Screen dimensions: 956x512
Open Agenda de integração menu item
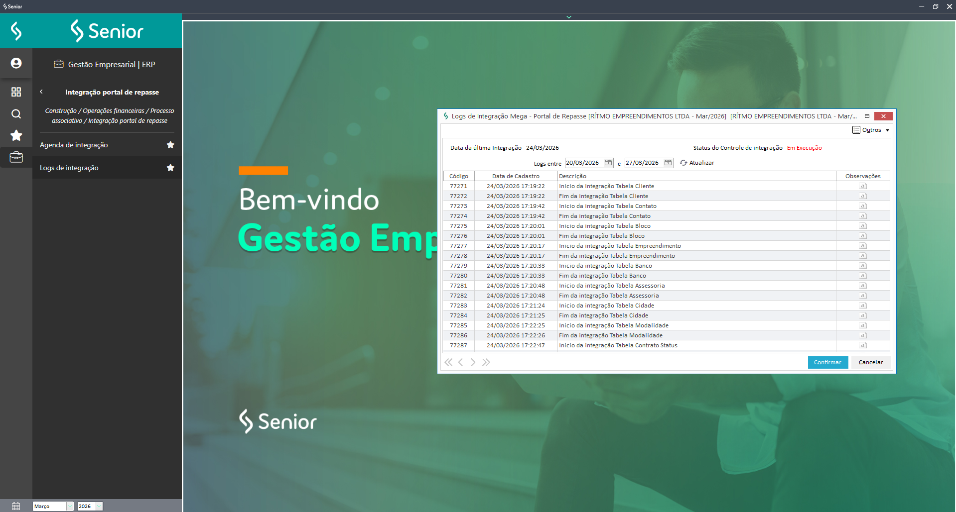74,145
